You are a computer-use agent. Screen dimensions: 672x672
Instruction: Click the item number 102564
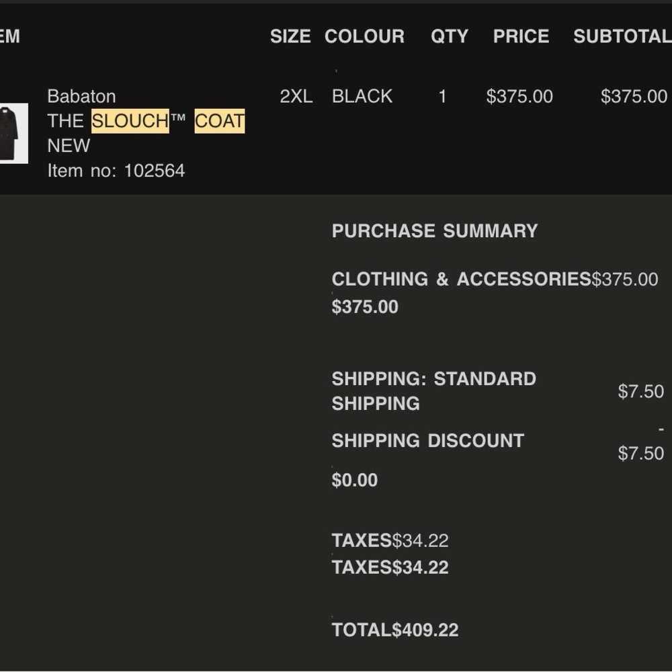pos(155,171)
